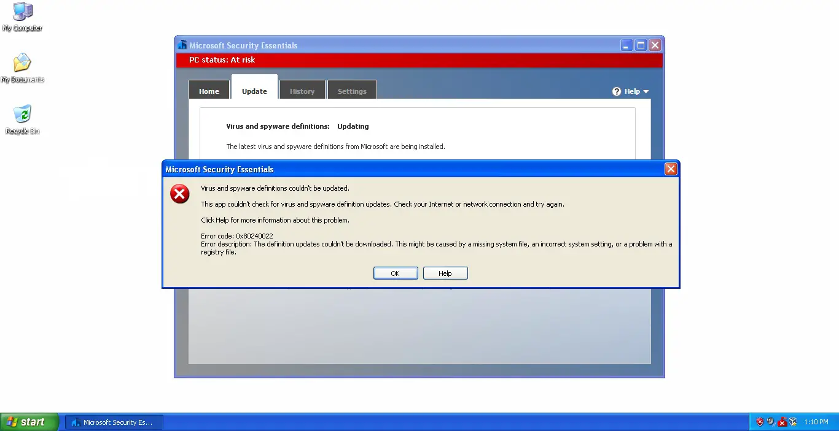839x431 pixels.
Task: Open the My Computer desktop icon
Action: [23, 12]
